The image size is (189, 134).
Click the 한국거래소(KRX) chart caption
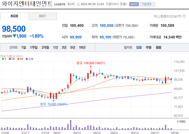point(12,56)
